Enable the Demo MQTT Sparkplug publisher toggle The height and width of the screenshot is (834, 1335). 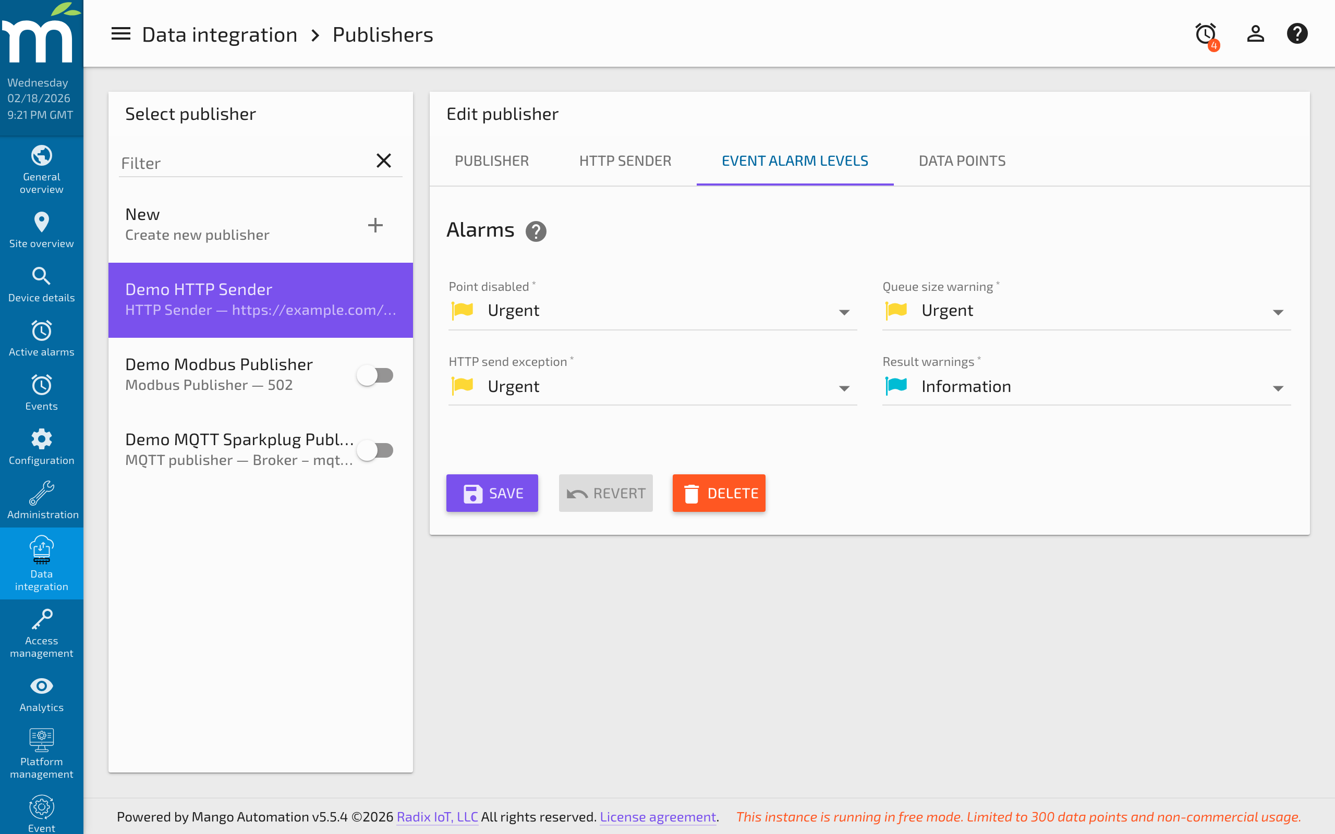click(x=375, y=450)
